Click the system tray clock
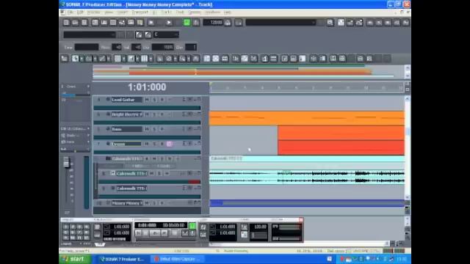Screen dimensions: 470x264 coord(402,259)
